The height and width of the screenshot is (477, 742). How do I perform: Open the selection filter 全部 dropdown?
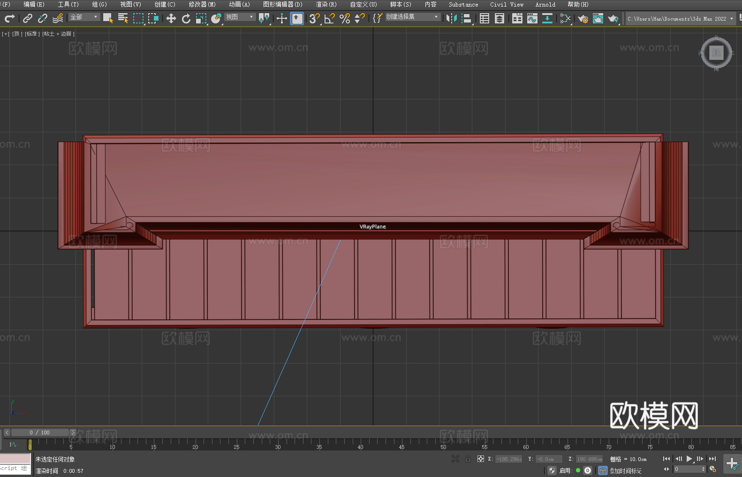tap(84, 17)
